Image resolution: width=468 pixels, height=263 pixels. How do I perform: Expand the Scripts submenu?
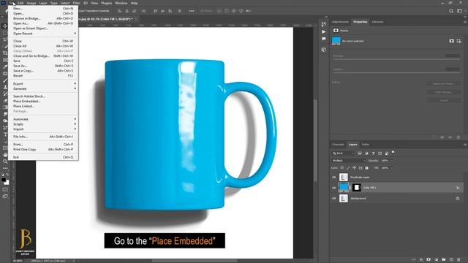(43, 124)
